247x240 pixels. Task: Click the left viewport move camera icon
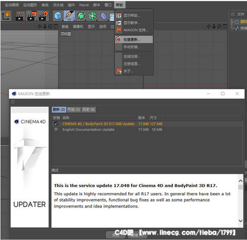[40, 27]
